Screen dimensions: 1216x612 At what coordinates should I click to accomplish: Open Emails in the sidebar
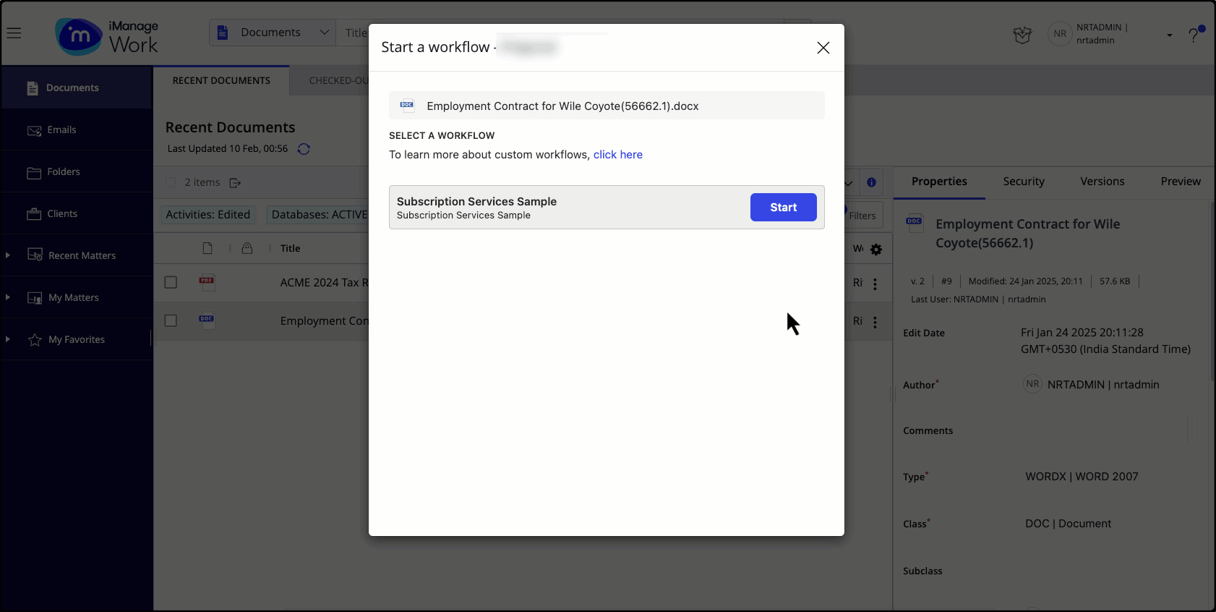tap(77, 129)
